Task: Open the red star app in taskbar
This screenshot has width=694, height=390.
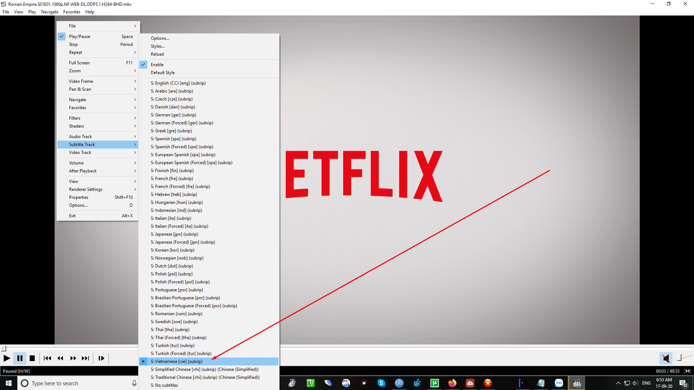Action: pyautogui.click(x=487, y=383)
